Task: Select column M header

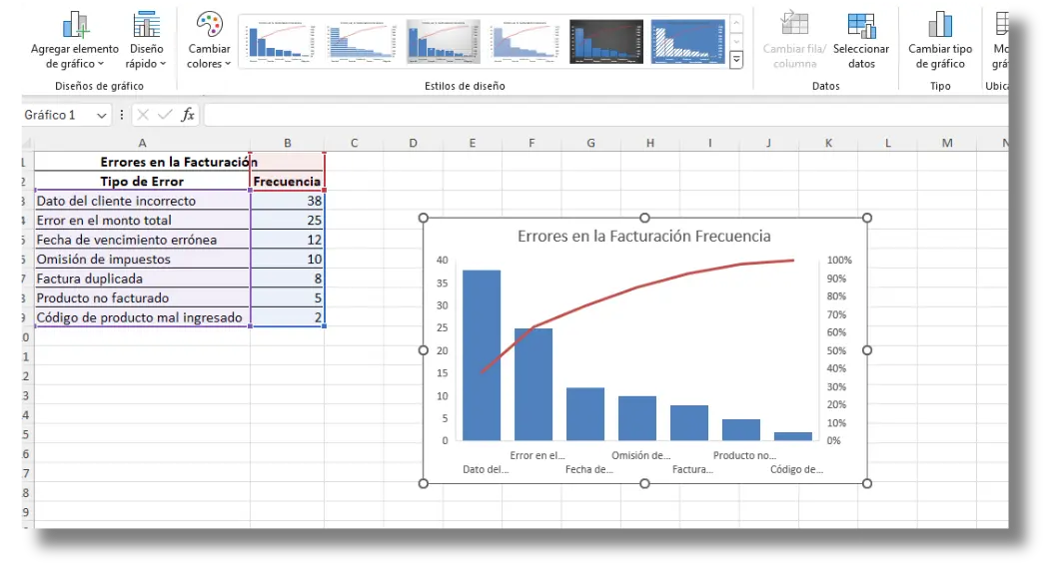Action: (x=946, y=143)
